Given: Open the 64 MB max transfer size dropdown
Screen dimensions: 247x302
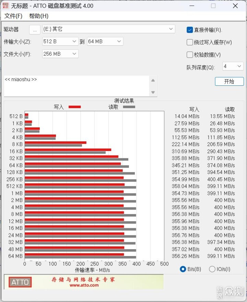Looking at the screenshot, I should (x=105, y=42).
